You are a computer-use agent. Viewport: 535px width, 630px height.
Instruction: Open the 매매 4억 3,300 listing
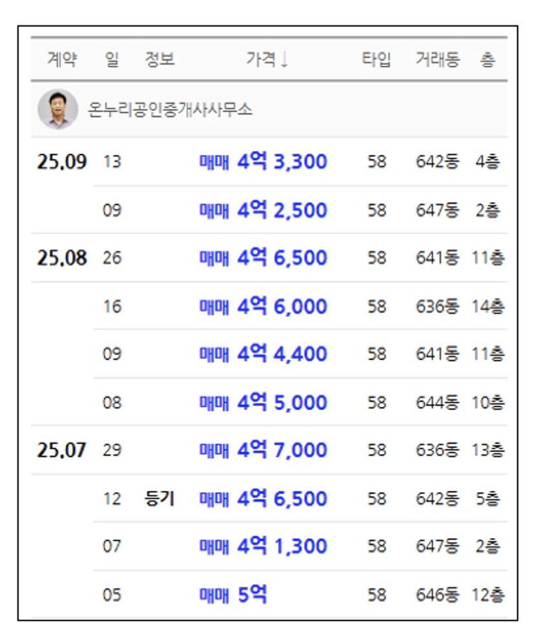pyautogui.click(x=263, y=161)
